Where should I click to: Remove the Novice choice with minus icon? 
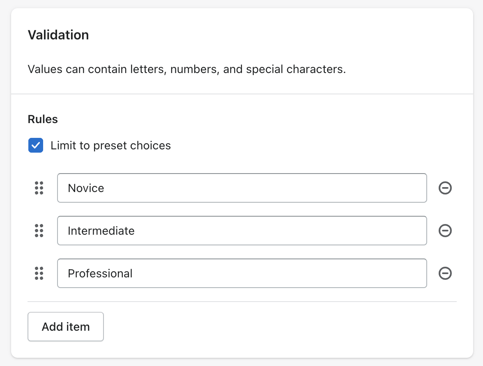[x=445, y=188]
